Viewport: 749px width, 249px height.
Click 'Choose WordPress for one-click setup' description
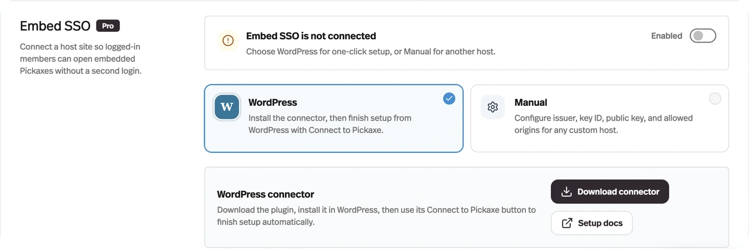(371, 52)
